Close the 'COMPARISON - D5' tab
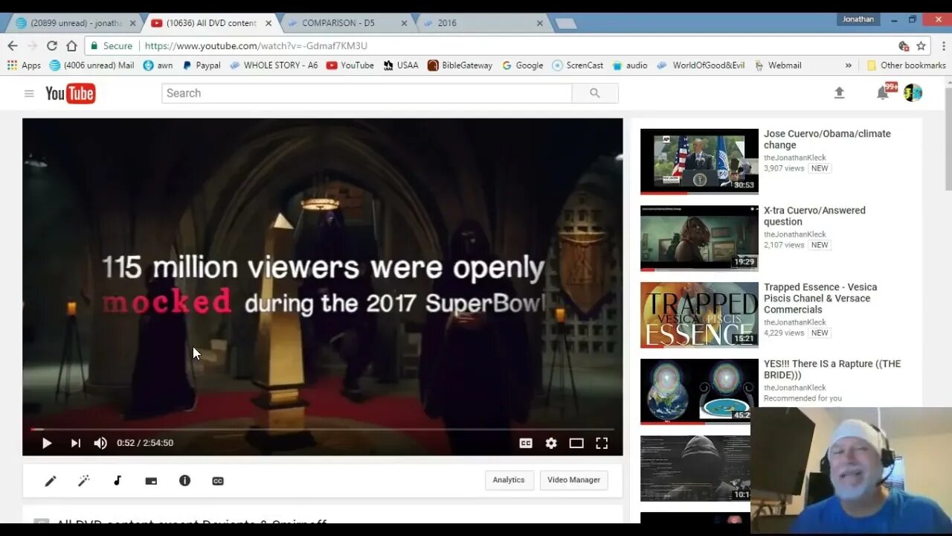The image size is (952, 536). coord(405,23)
